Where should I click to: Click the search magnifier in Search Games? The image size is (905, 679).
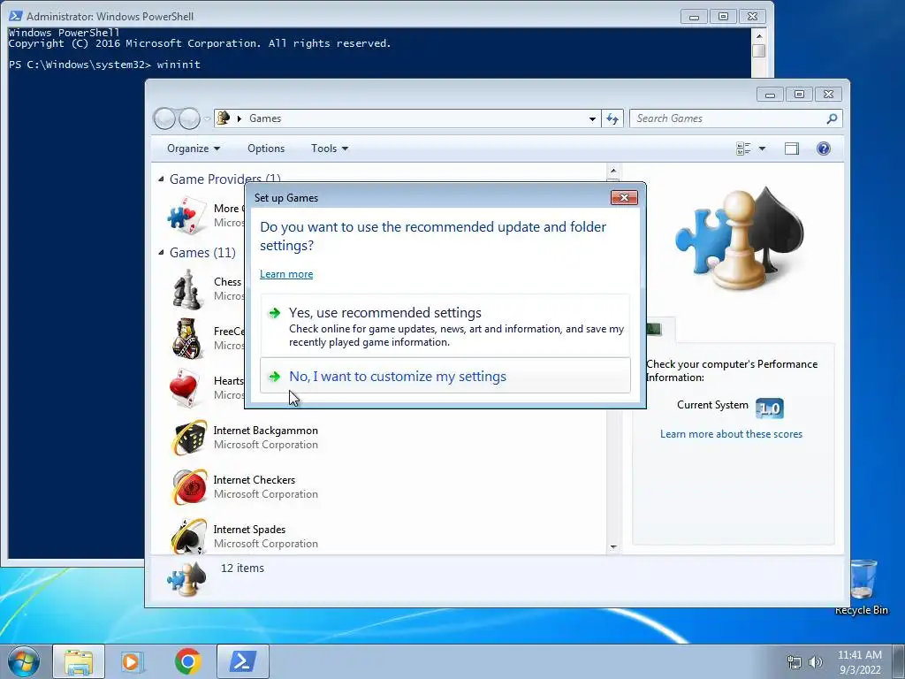[x=832, y=118]
